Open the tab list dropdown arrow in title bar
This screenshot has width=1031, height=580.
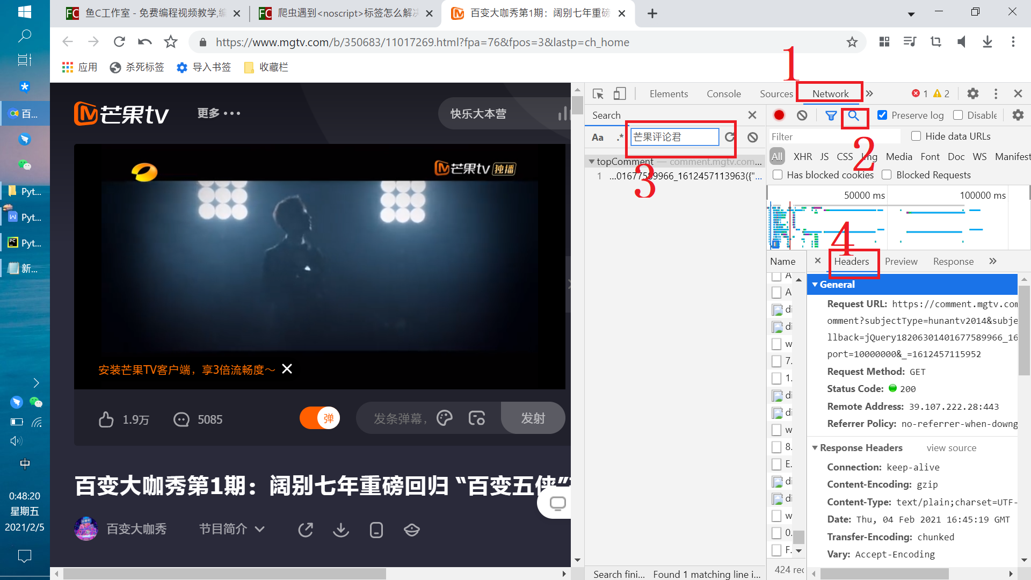(x=911, y=14)
